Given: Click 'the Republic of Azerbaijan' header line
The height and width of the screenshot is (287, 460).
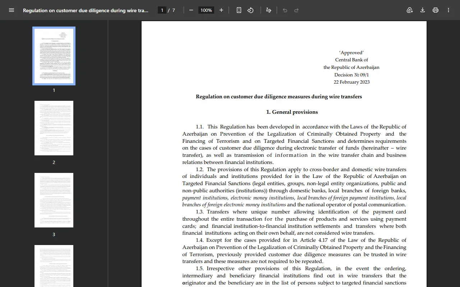Looking at the screenshot, I should click(351, 67).
